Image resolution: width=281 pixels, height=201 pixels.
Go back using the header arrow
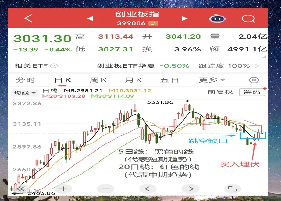coord(28,18)
